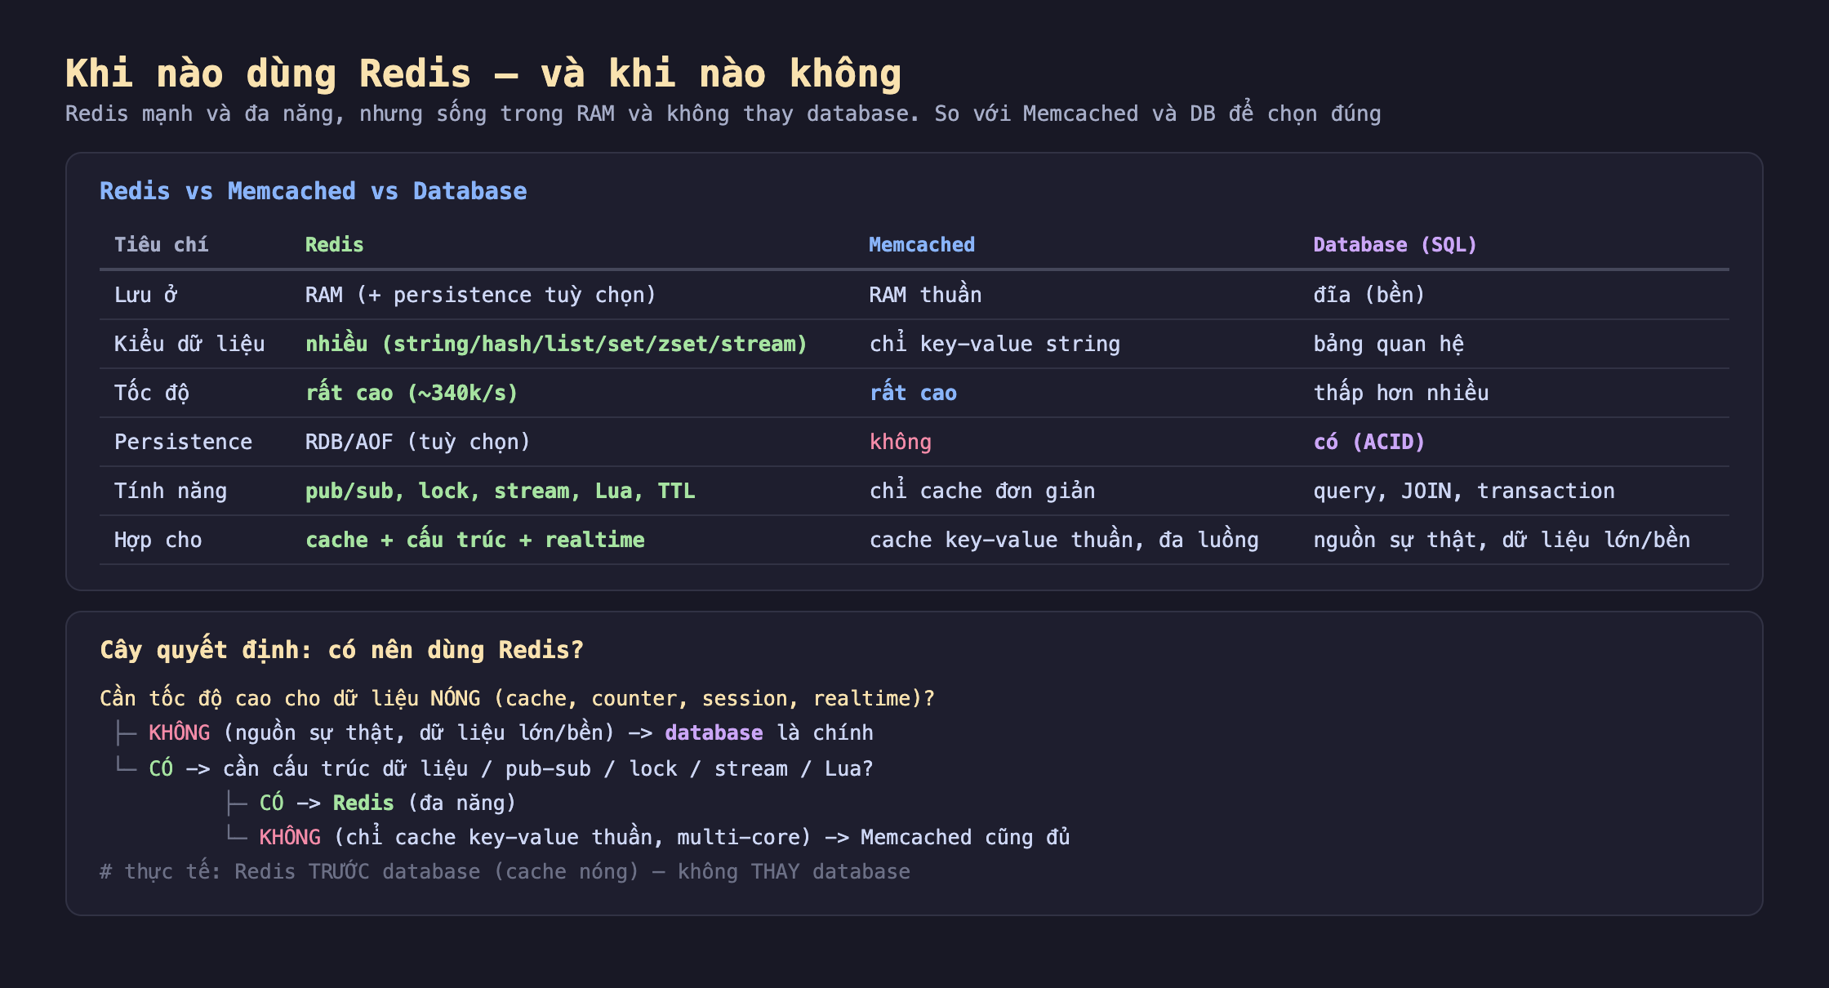Click the line 'CÓ -> cần cấu trúc dữ liệu'
The image size is (1829, 988).
[x=511, y=768]
